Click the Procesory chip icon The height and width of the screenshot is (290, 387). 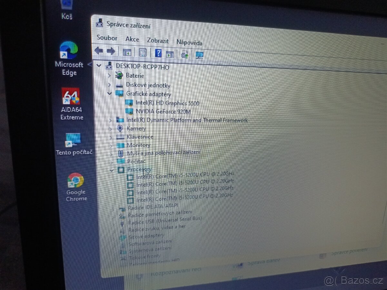coord(121,170)
